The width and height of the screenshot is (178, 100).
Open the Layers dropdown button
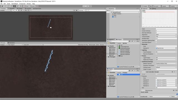point(165,6)
